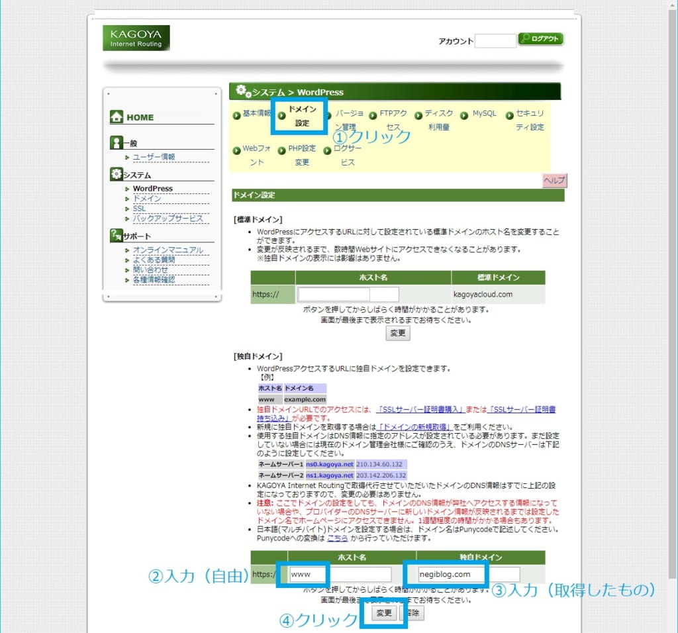Click green bullet icon beside 基本情報
Viewport: 678px width, 633px height.
pos(236,116)
